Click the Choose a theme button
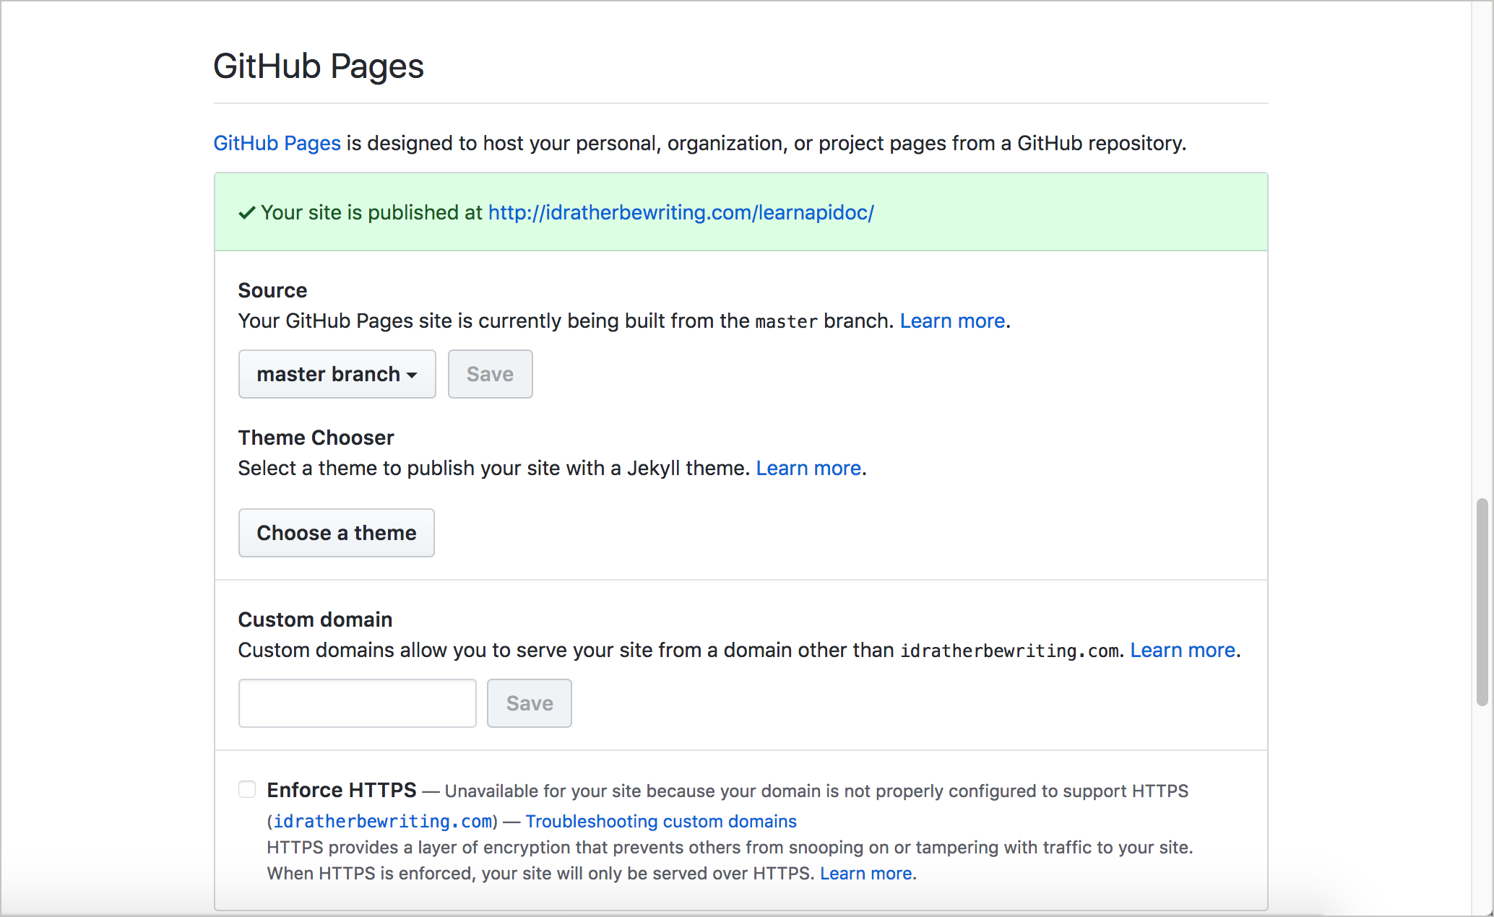 (x=336, y=533)
